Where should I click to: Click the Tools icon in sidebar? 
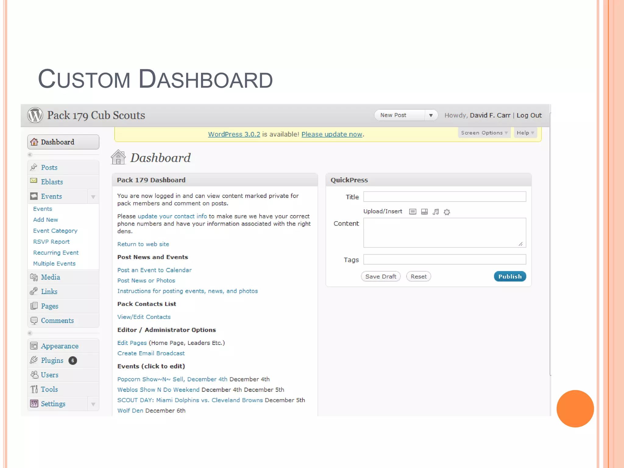[x=34, y=389]
